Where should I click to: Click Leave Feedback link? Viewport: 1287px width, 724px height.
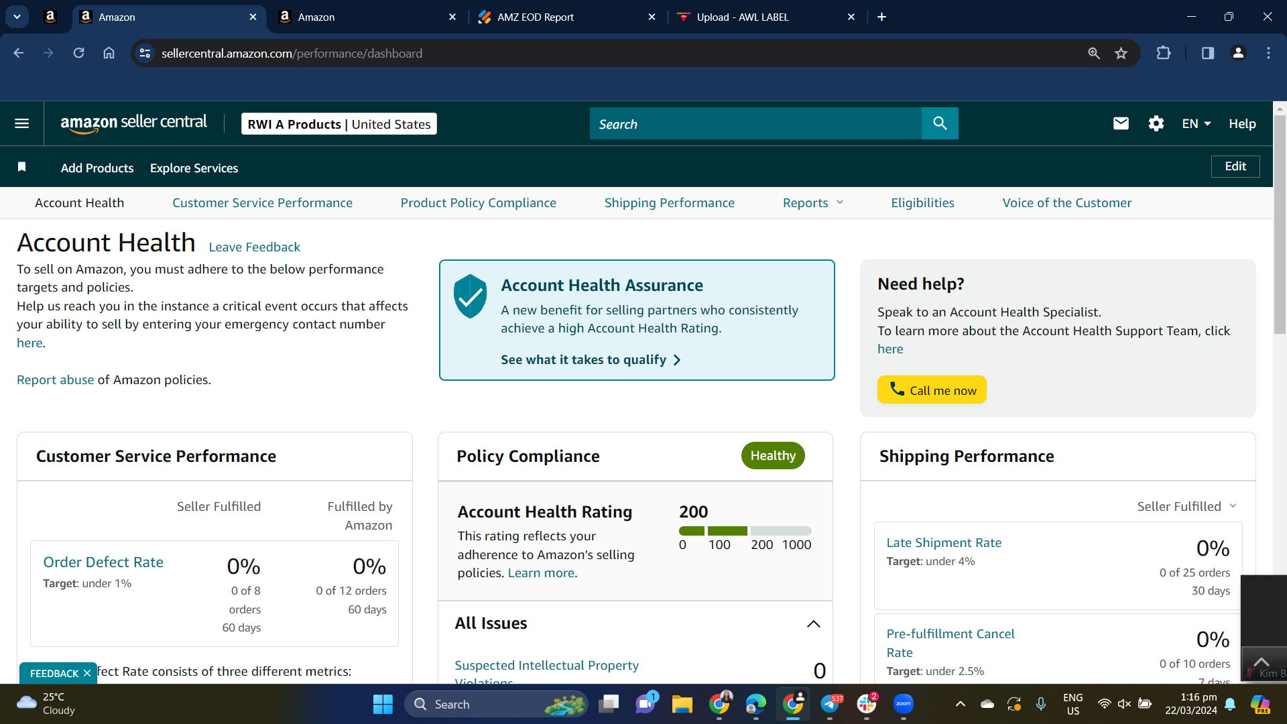(254, 247)
